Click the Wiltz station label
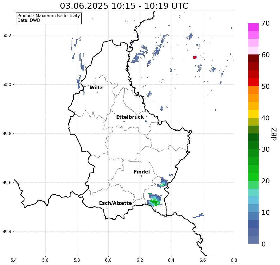 pyautogui.click(x=96, y=88)
